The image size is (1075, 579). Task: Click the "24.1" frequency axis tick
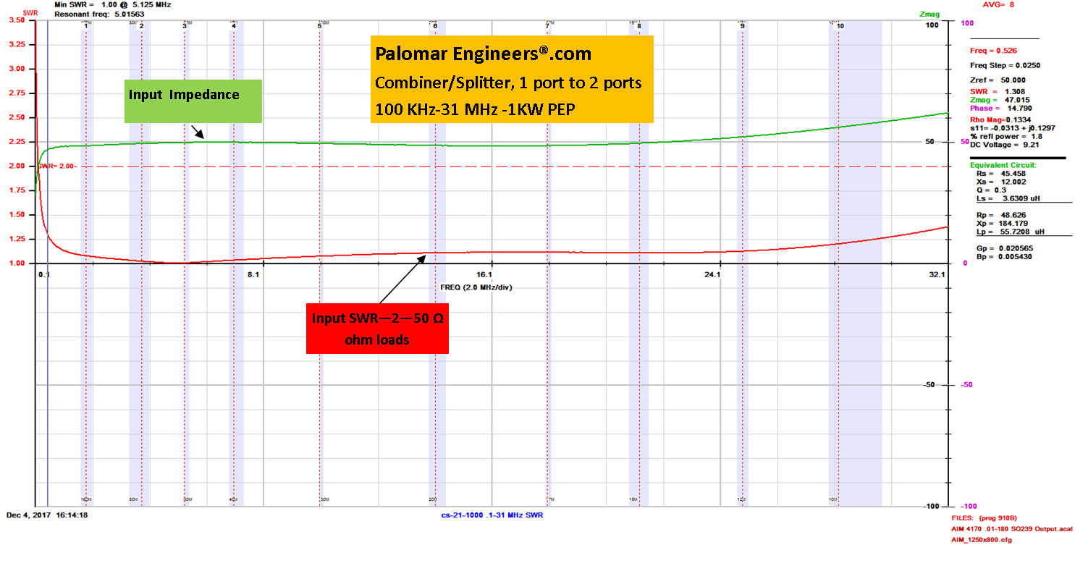coord(712,275)
